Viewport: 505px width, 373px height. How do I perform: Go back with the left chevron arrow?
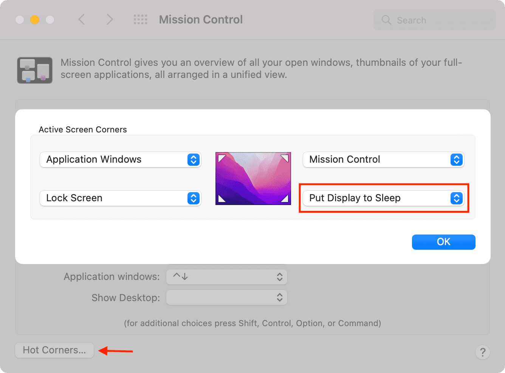click(x=81, y=19)
